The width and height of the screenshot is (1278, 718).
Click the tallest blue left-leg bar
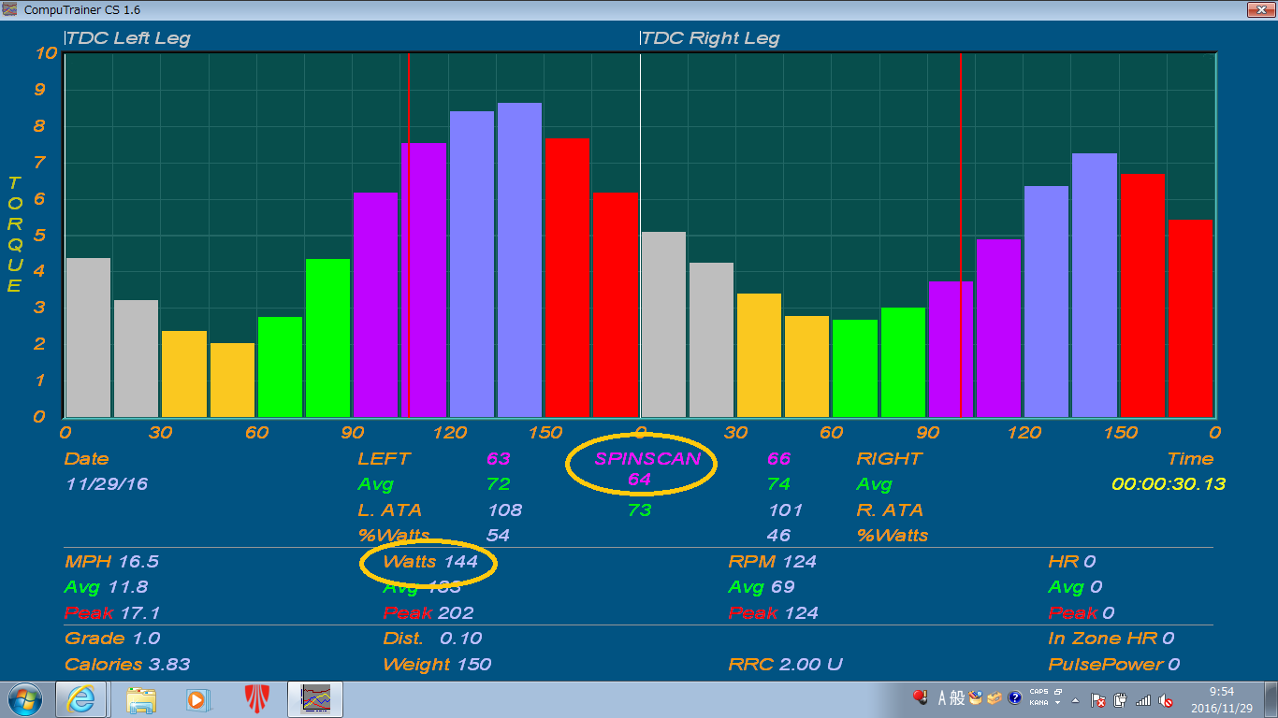coord(519,260)
